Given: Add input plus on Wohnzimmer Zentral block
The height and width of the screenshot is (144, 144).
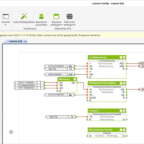Looking at the screenshot, I should click(90, 136).
